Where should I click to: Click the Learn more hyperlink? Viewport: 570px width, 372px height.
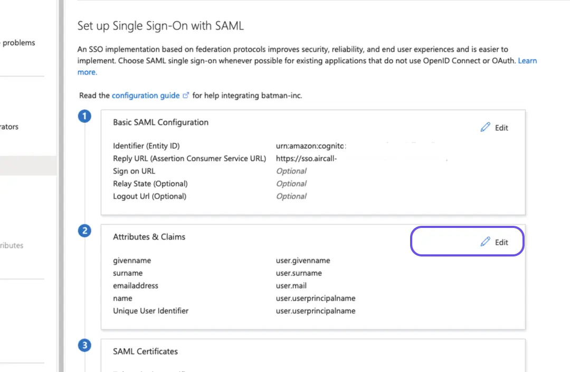point(527,61)
